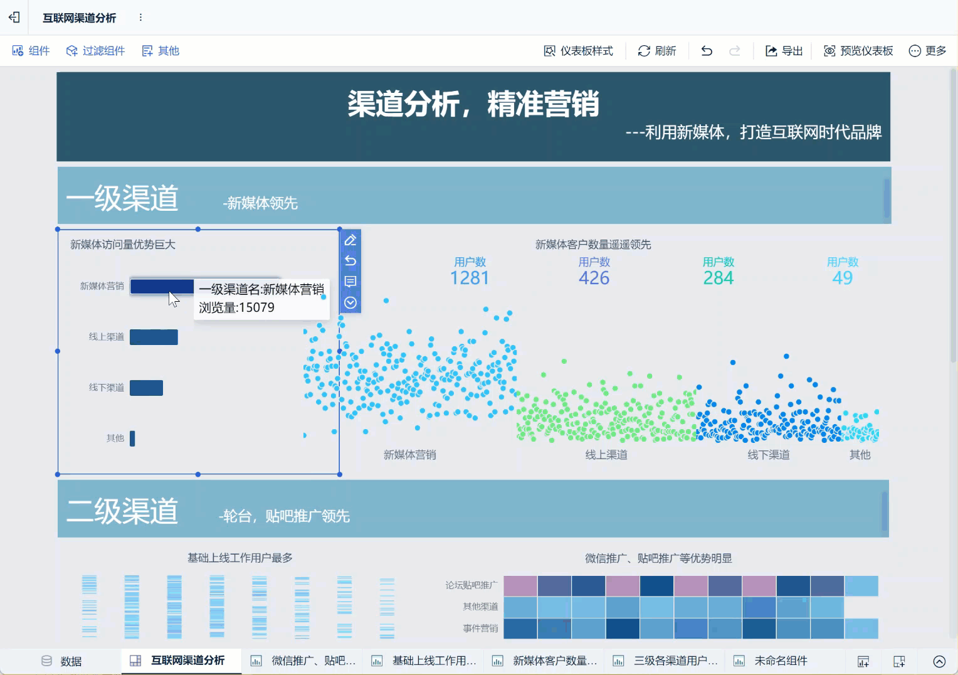This screenshot has width=958, height=675.
Task: Click the 事件营销 heatmap row label
Action: pos(480,628)
